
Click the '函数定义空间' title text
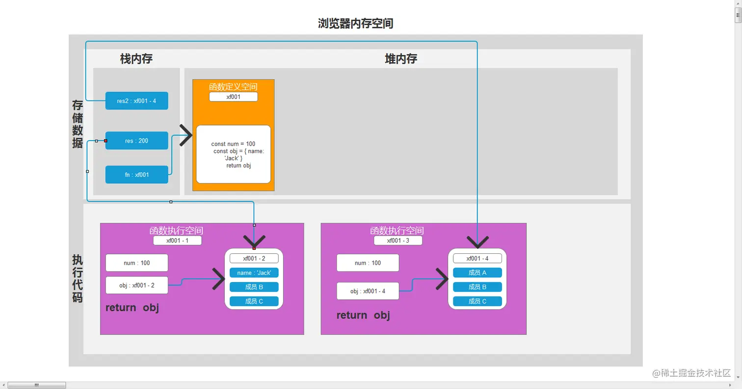pyautogui.click(x=234, y=87)
